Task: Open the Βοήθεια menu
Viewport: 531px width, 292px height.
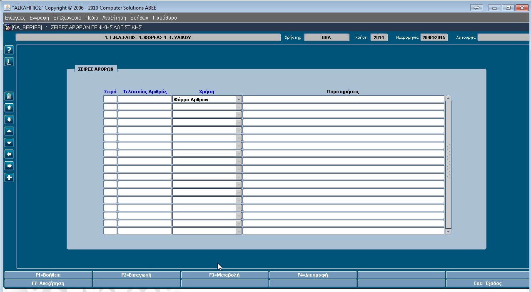Action: point(139,18)
